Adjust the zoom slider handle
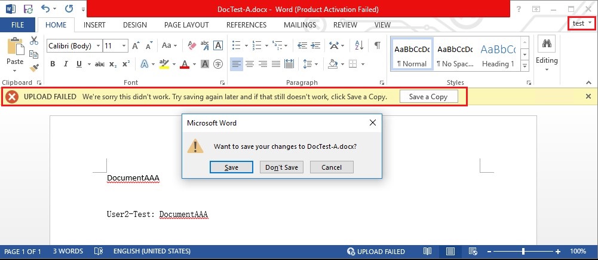The height and width of the screenshot is (260, 598). point(523,251)
